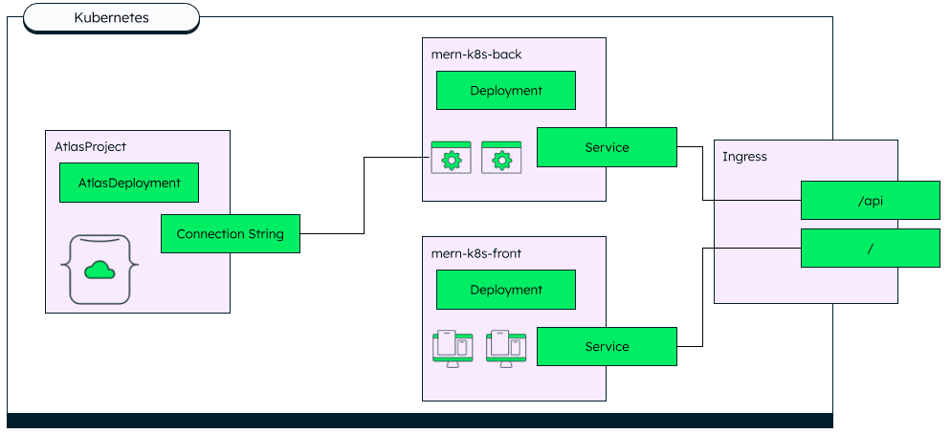Click the line joining Connection String to mern-k8s-back
951x434 pixels.
[365, 196]
